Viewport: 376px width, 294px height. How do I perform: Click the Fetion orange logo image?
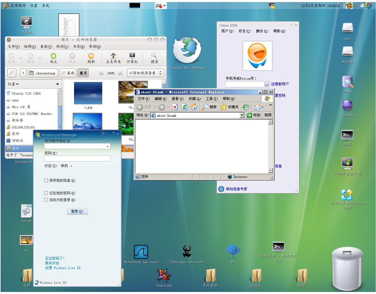pos(257,56)
